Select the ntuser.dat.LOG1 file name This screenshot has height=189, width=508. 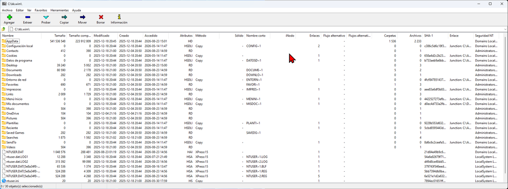(x=17, y=157)
